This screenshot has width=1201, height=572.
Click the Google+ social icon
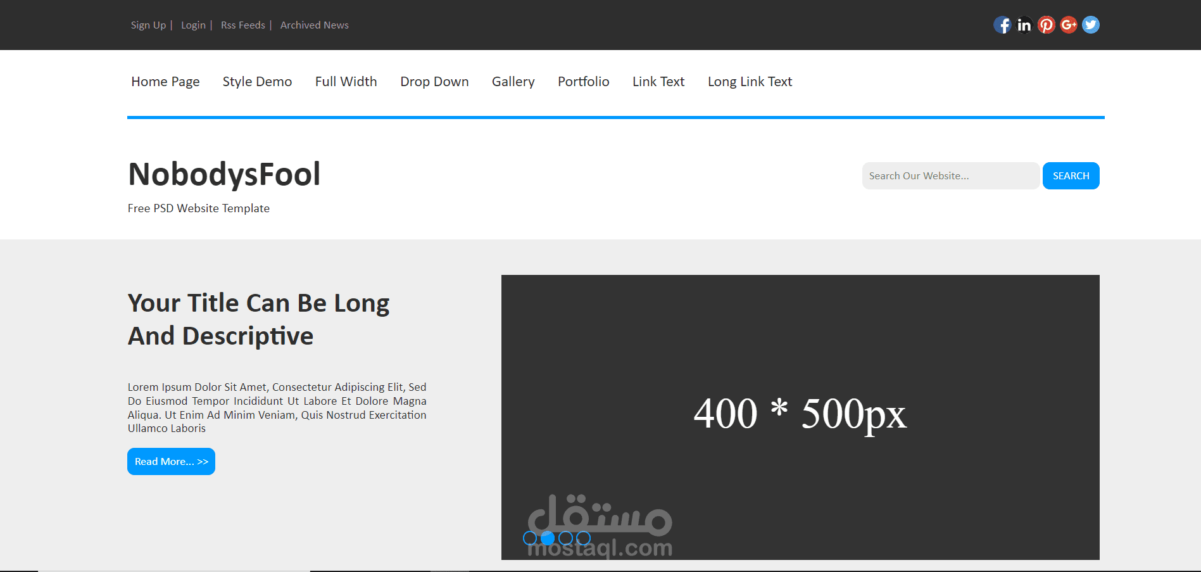(x=1069, y=25)
